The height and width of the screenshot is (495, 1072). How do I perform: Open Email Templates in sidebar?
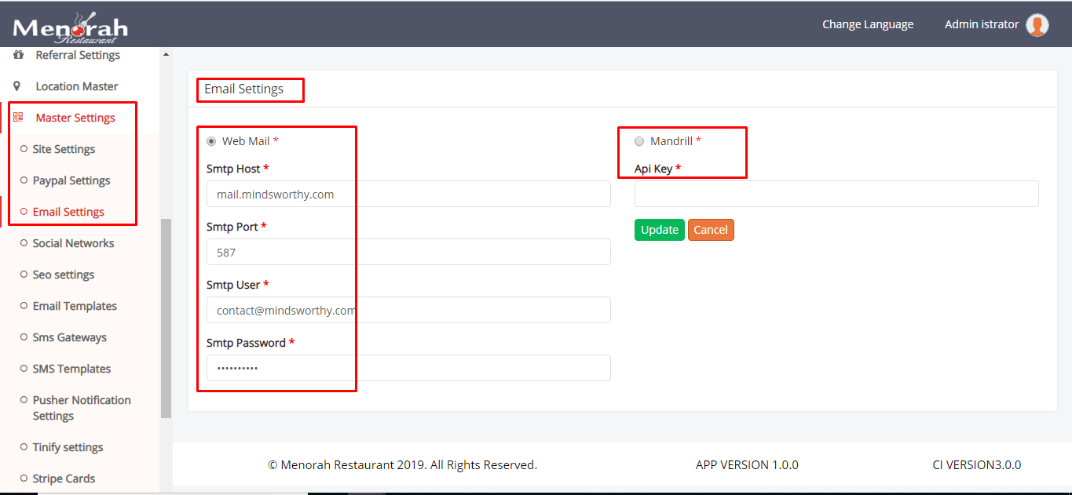(75, 306)
